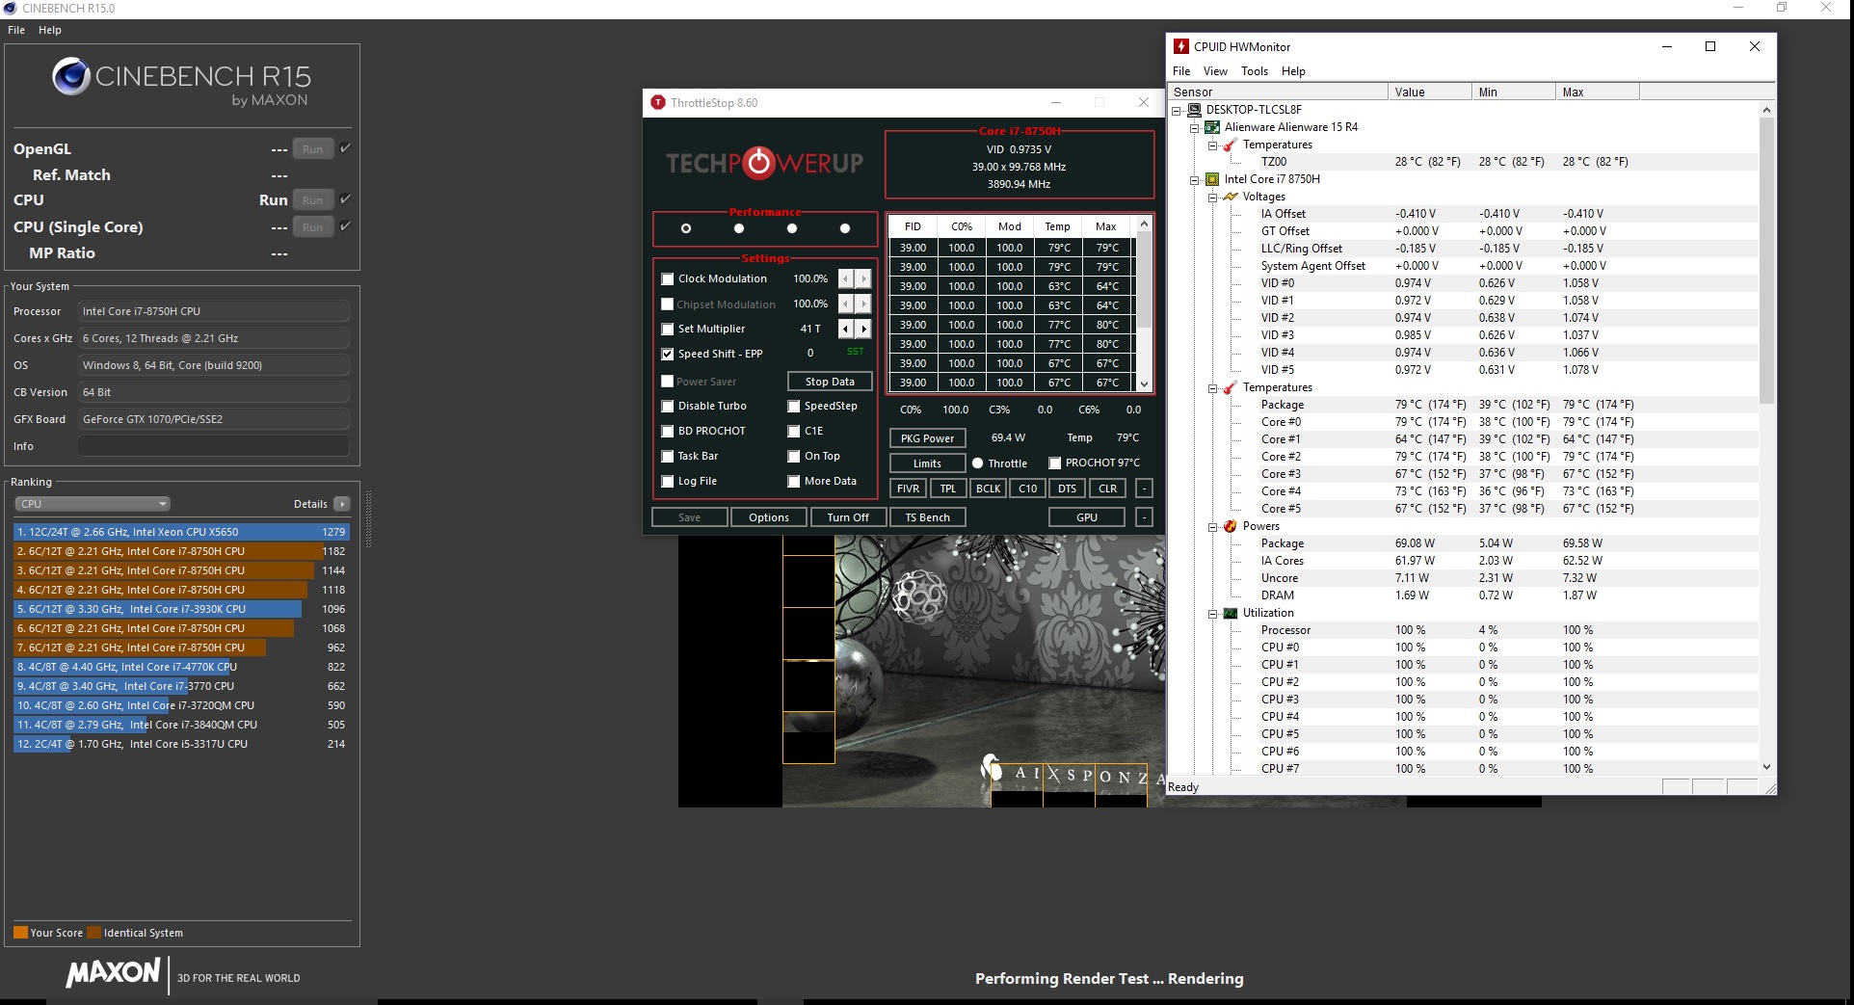Viewport: 1854px width, 1005px height.
Task: Collapse the Utilization section
Action: tap(1213, 613)
